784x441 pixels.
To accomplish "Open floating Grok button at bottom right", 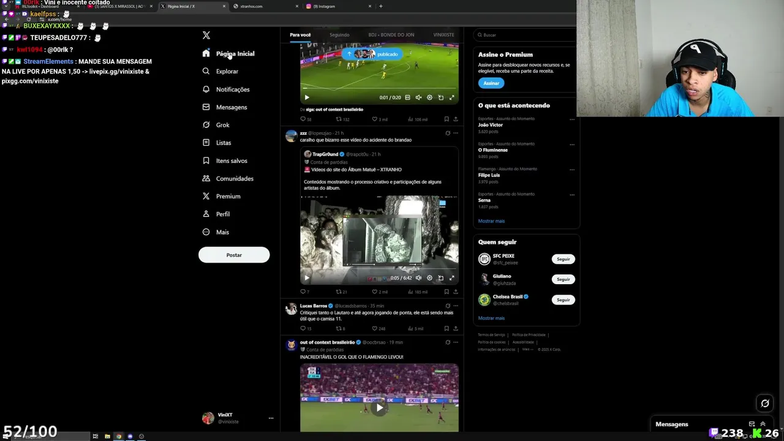I will pos(765,403).
